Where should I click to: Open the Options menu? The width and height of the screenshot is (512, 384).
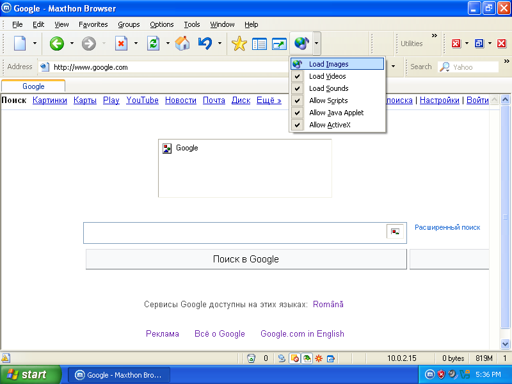pyautogui.click(x=162, y=24)
